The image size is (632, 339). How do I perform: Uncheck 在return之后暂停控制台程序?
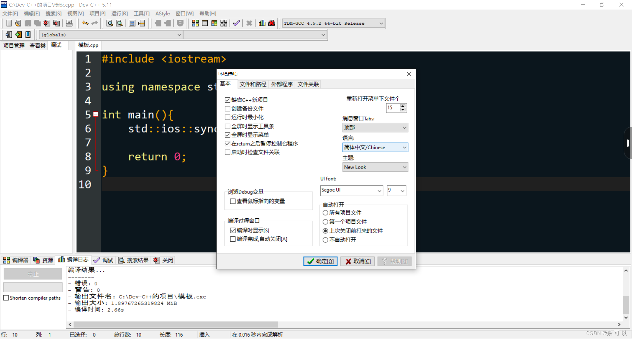coord(227,143)
